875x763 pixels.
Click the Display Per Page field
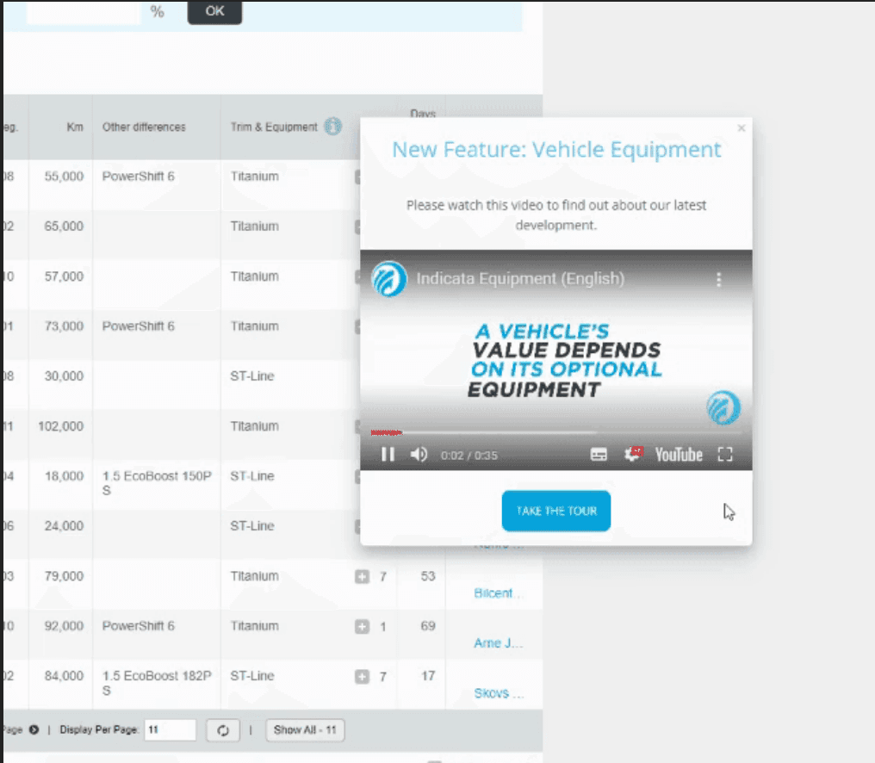[x=171, y=729]
